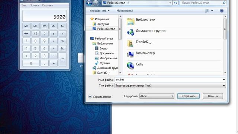Screen dimensions: 238x134
Task: Open view options dropdown arrow
Action: pyautogui.click(x=212, y=11)
